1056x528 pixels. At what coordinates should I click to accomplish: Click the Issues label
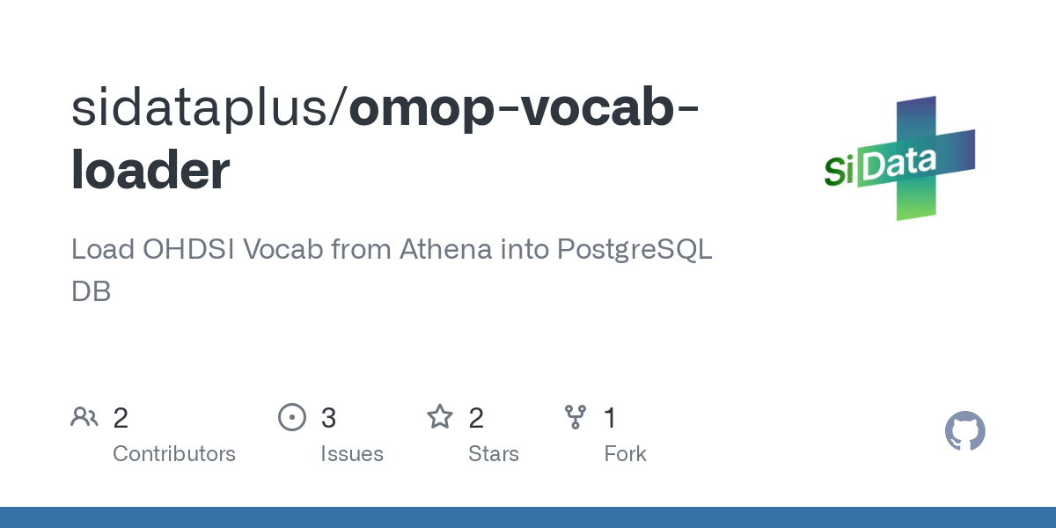[x=352, y=454]
